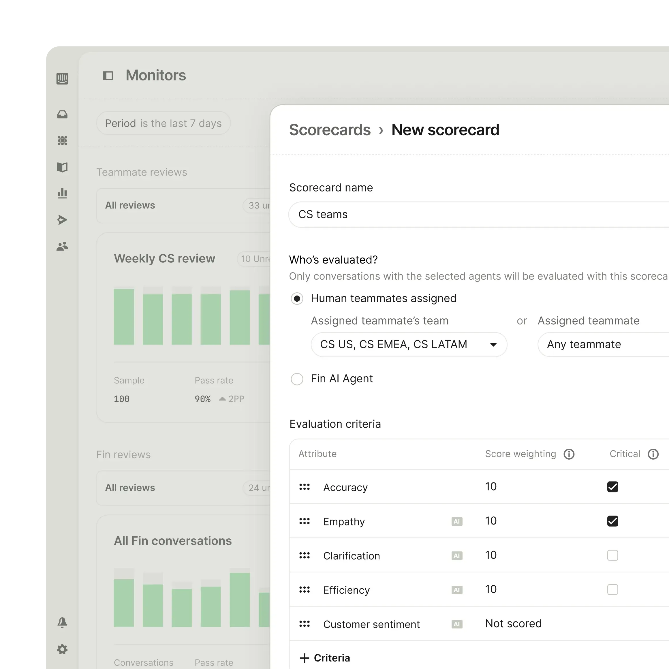Grab the drag handle for Accuracy row
669x669 pixels.
(x=305, y=487)
